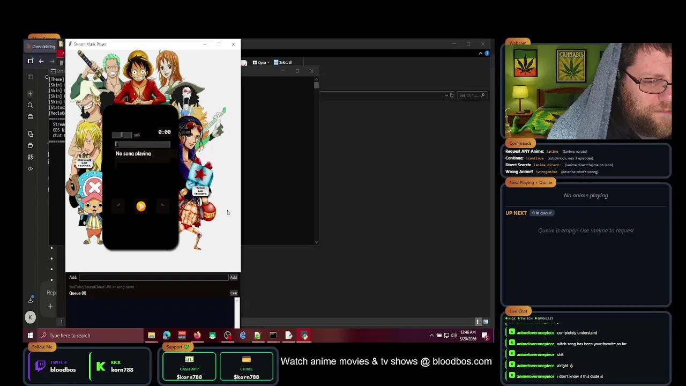
Task: Go back with the editor back arrow
Action: click(x=41, y=61)
